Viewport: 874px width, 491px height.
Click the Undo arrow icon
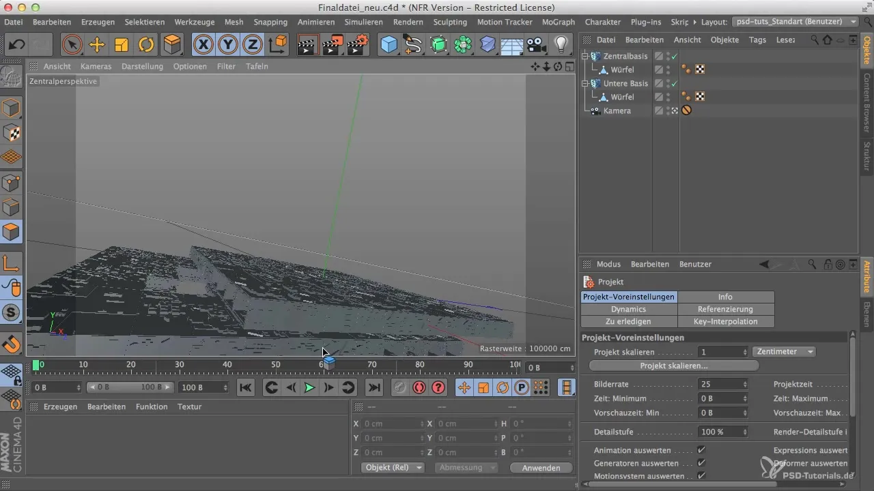point(17,45)
